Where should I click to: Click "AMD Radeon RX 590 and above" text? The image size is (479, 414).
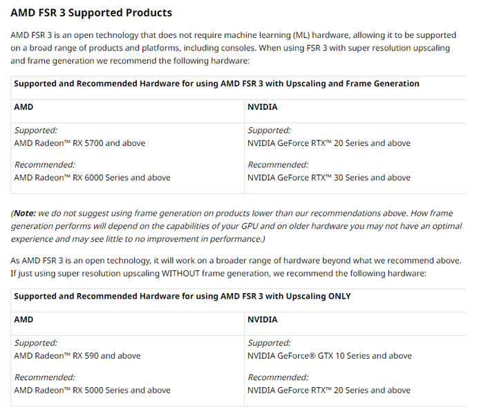click(77, 356)
